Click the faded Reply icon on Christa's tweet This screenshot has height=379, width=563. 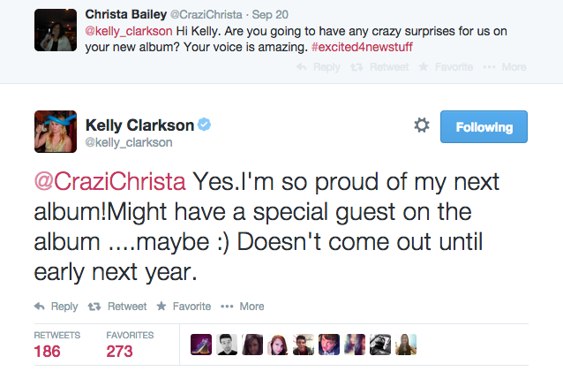[x=302, y=67]
